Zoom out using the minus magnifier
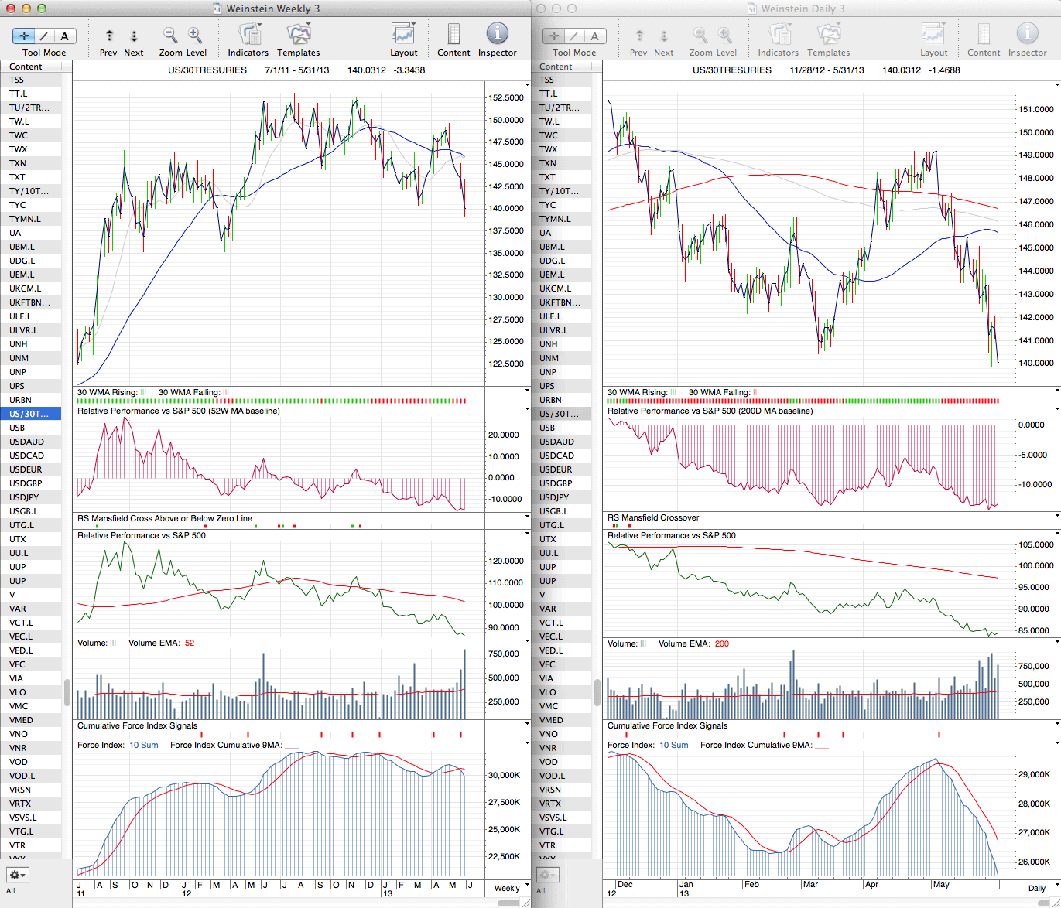The height and width of the screenshot is (908, 1061). 170,36
